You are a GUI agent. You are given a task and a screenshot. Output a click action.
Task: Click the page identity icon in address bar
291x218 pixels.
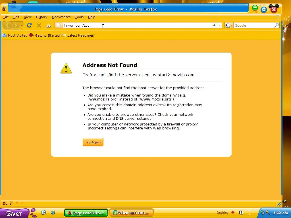click(x=59, y=25)
